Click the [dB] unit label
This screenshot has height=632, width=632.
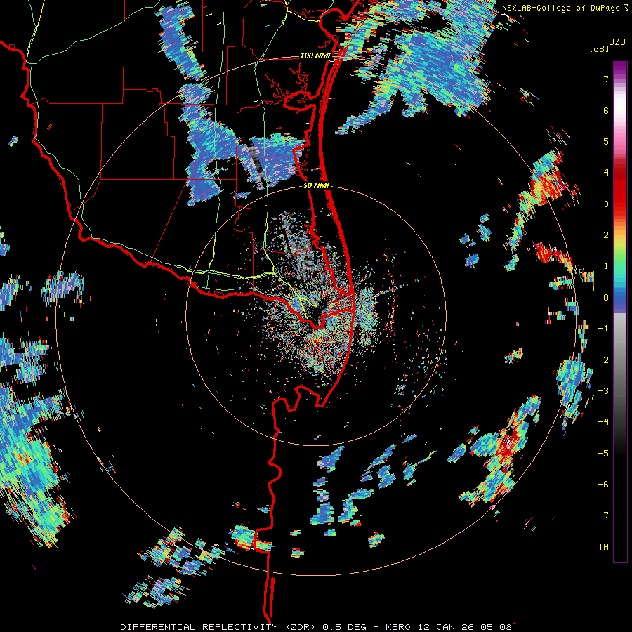(598, 48)
